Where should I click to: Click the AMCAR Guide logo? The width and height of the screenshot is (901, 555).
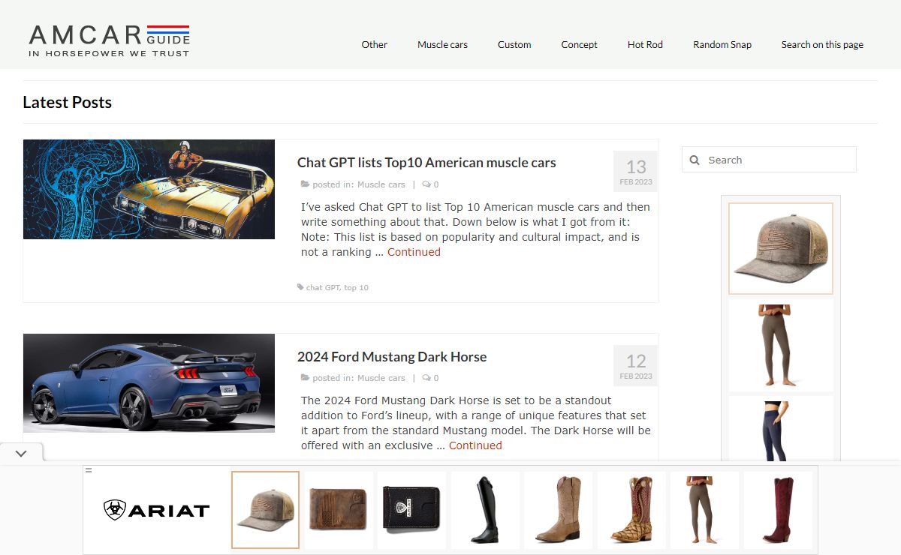109,40
